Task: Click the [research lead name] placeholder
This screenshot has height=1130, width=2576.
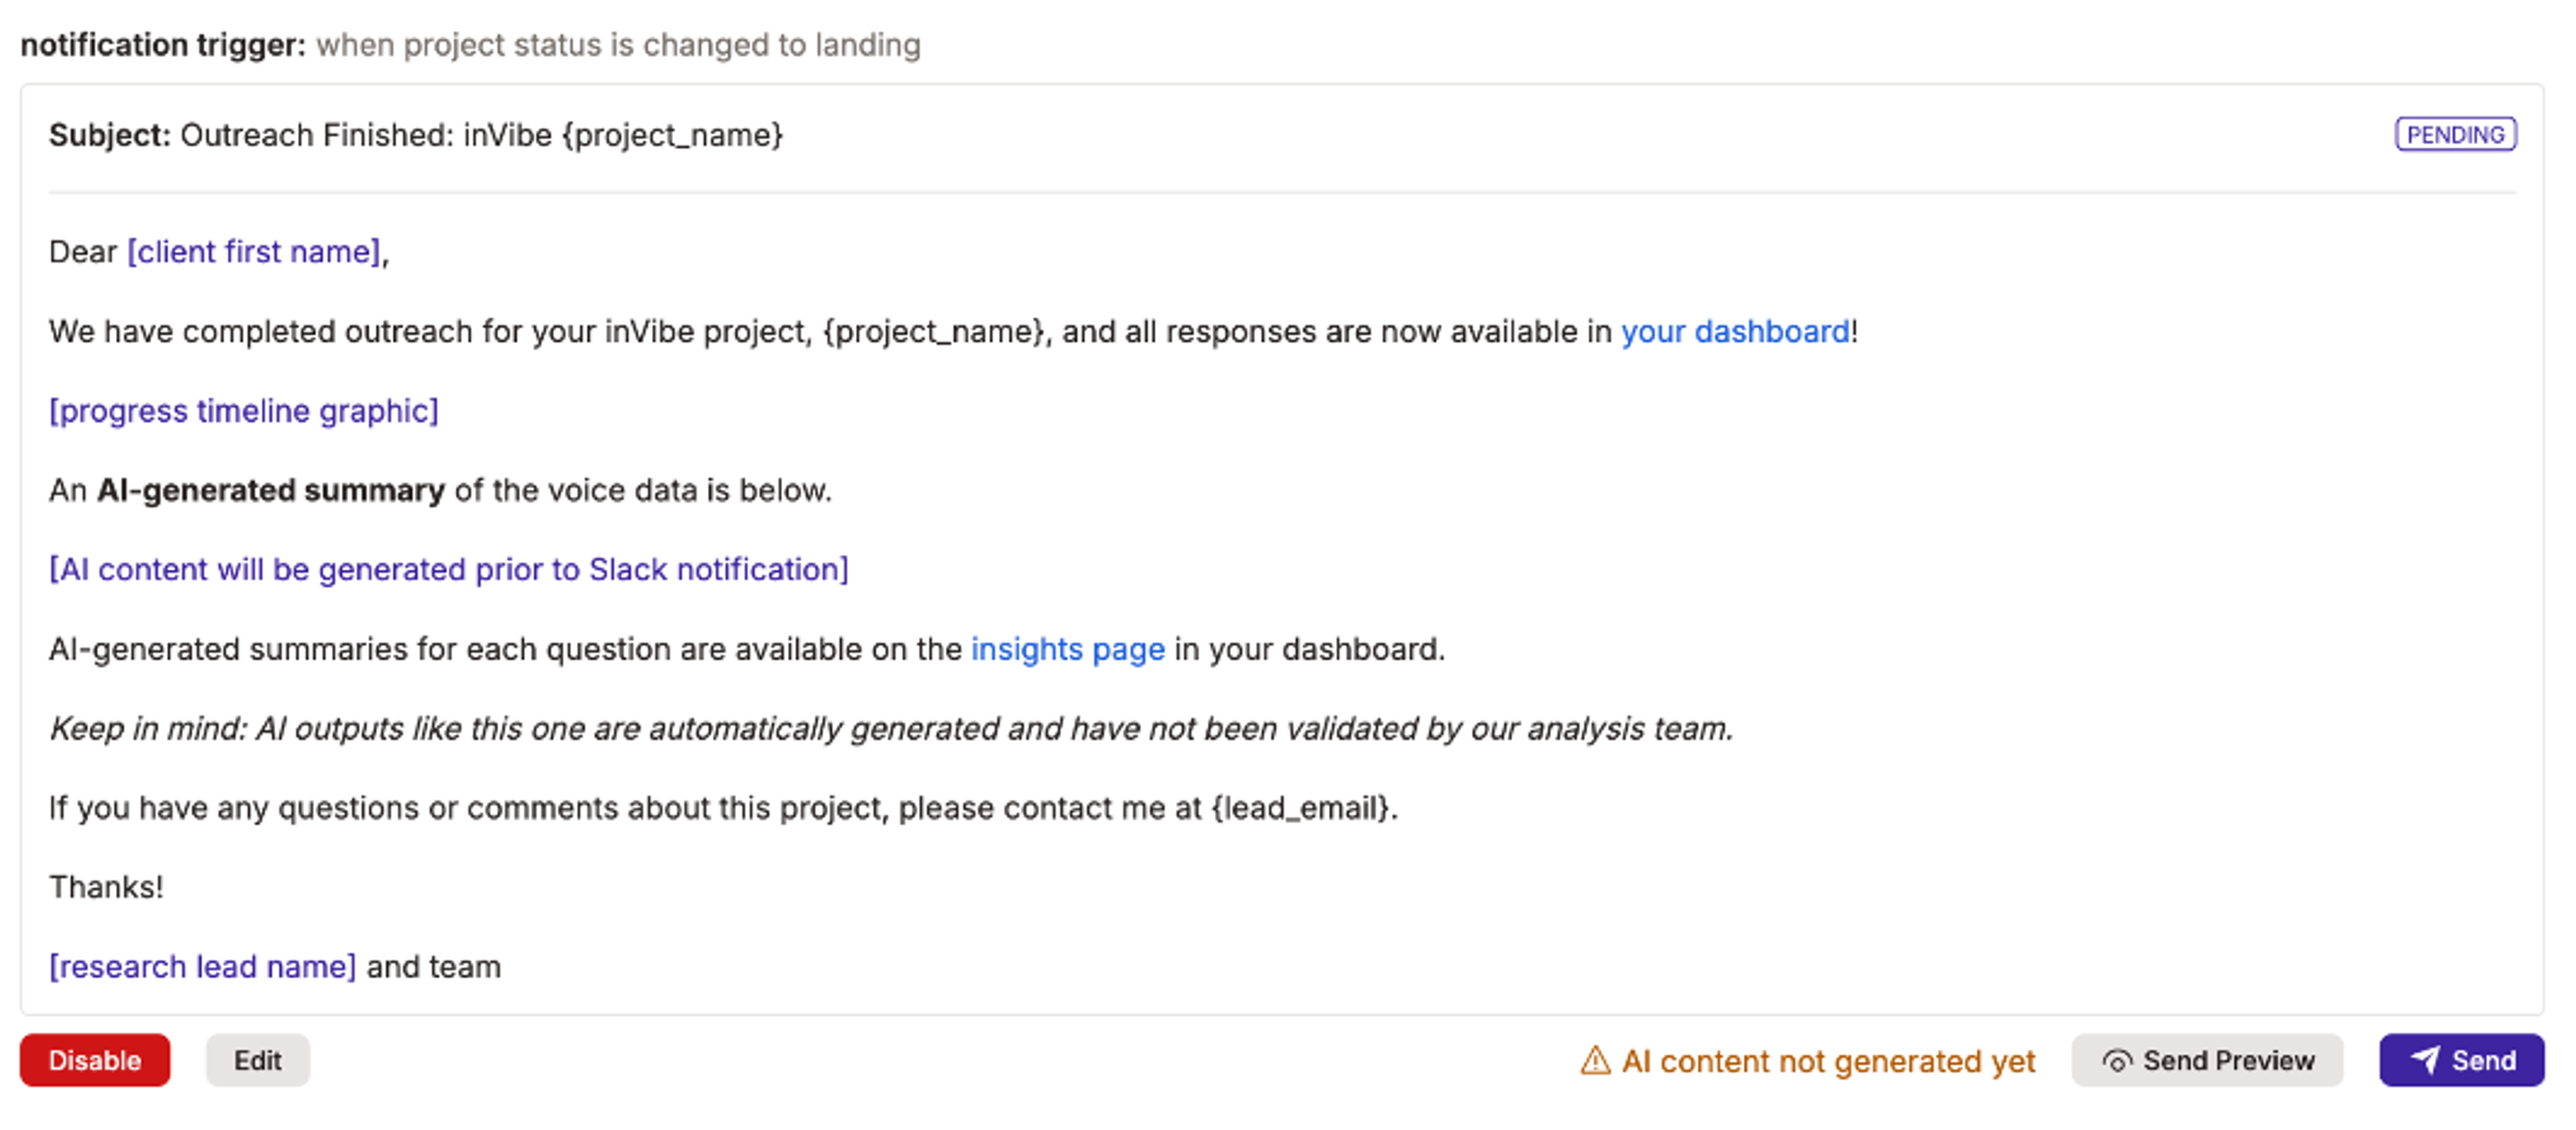Action: [203, 967]
